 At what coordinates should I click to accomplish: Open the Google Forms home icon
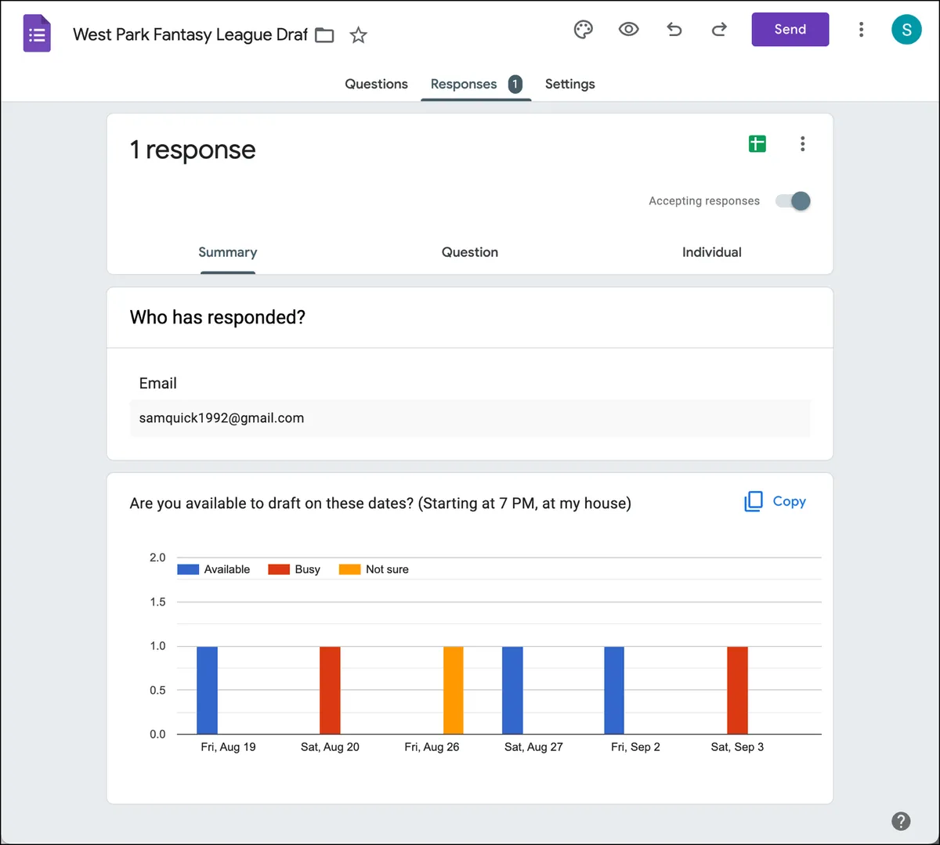pos(37,34)
